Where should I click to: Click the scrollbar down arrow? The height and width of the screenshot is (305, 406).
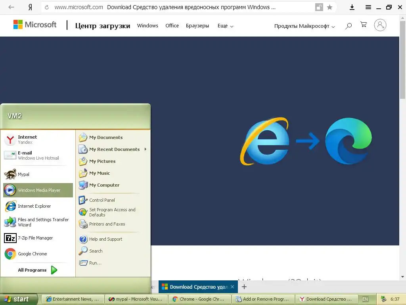(402, 277)
